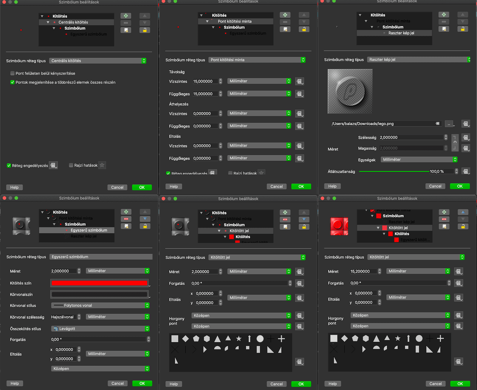Toggle the aspect ratio lock beside Szélesség and Magasság
The image size is (477, 390).
[455, 142]
